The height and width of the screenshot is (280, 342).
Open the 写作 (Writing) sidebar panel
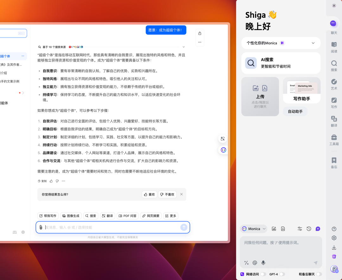tap(334, 102)
